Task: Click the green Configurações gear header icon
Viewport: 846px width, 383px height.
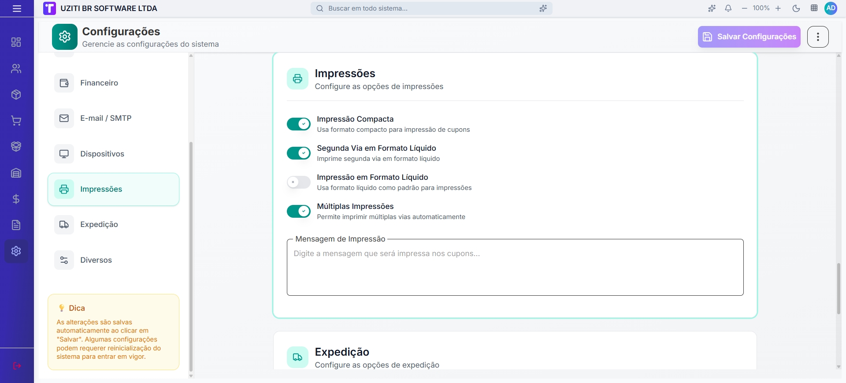Action: [65, 37]
